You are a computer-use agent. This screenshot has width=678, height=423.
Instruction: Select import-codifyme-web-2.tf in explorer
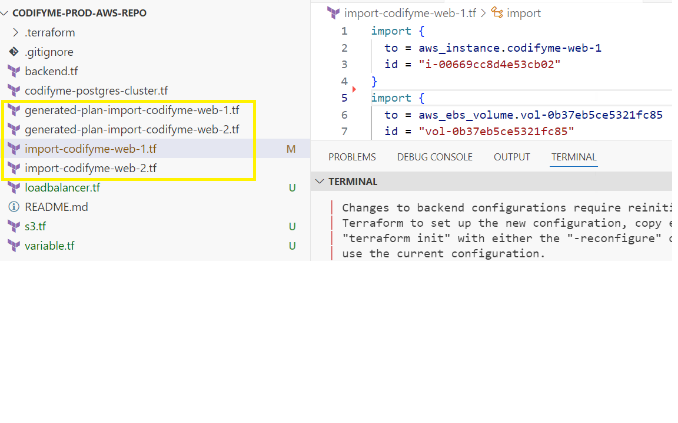[x=91, y=168]
